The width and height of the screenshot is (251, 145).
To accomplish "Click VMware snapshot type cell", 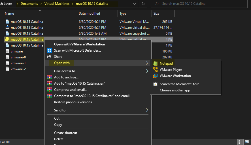I will [x=135, y=34].
